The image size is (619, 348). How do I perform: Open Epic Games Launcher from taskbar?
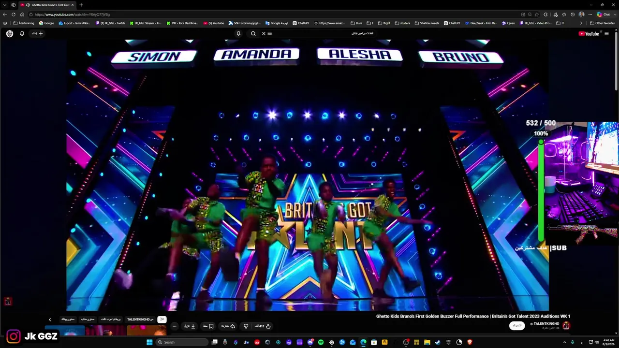point(448,342)
